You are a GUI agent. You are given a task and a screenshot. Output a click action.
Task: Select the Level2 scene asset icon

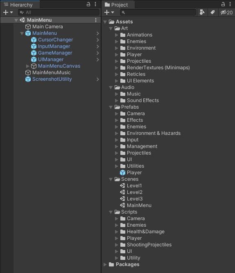point(123,192)
